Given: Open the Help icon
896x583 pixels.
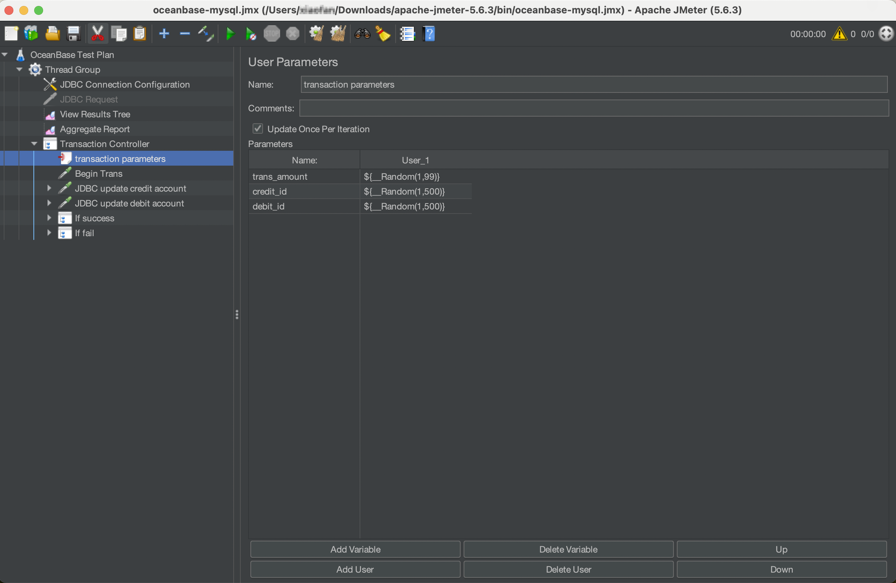Looking at the screenshot, I should 429,33.
